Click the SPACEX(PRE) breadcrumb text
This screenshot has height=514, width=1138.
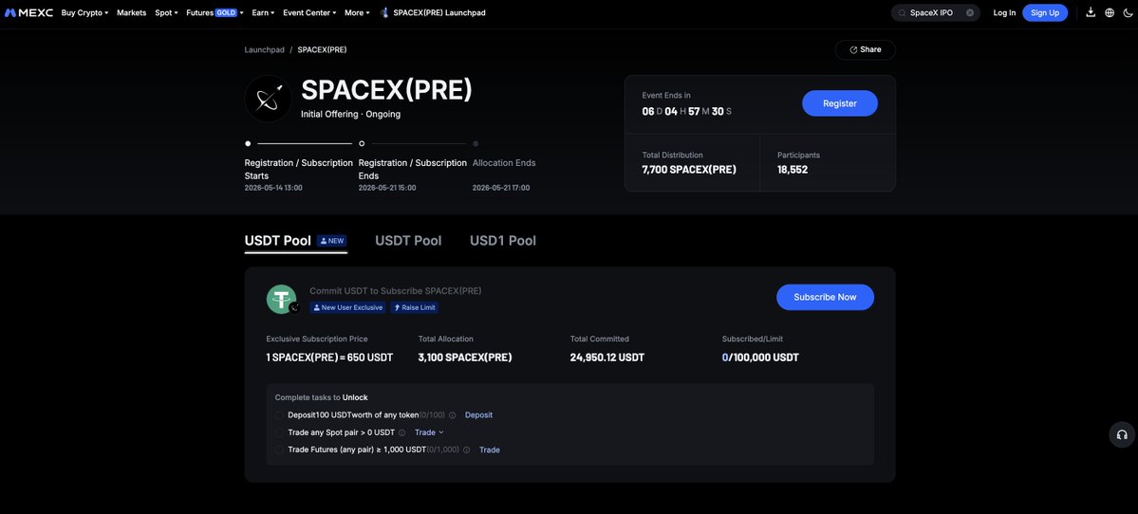[x=323, y=50]
